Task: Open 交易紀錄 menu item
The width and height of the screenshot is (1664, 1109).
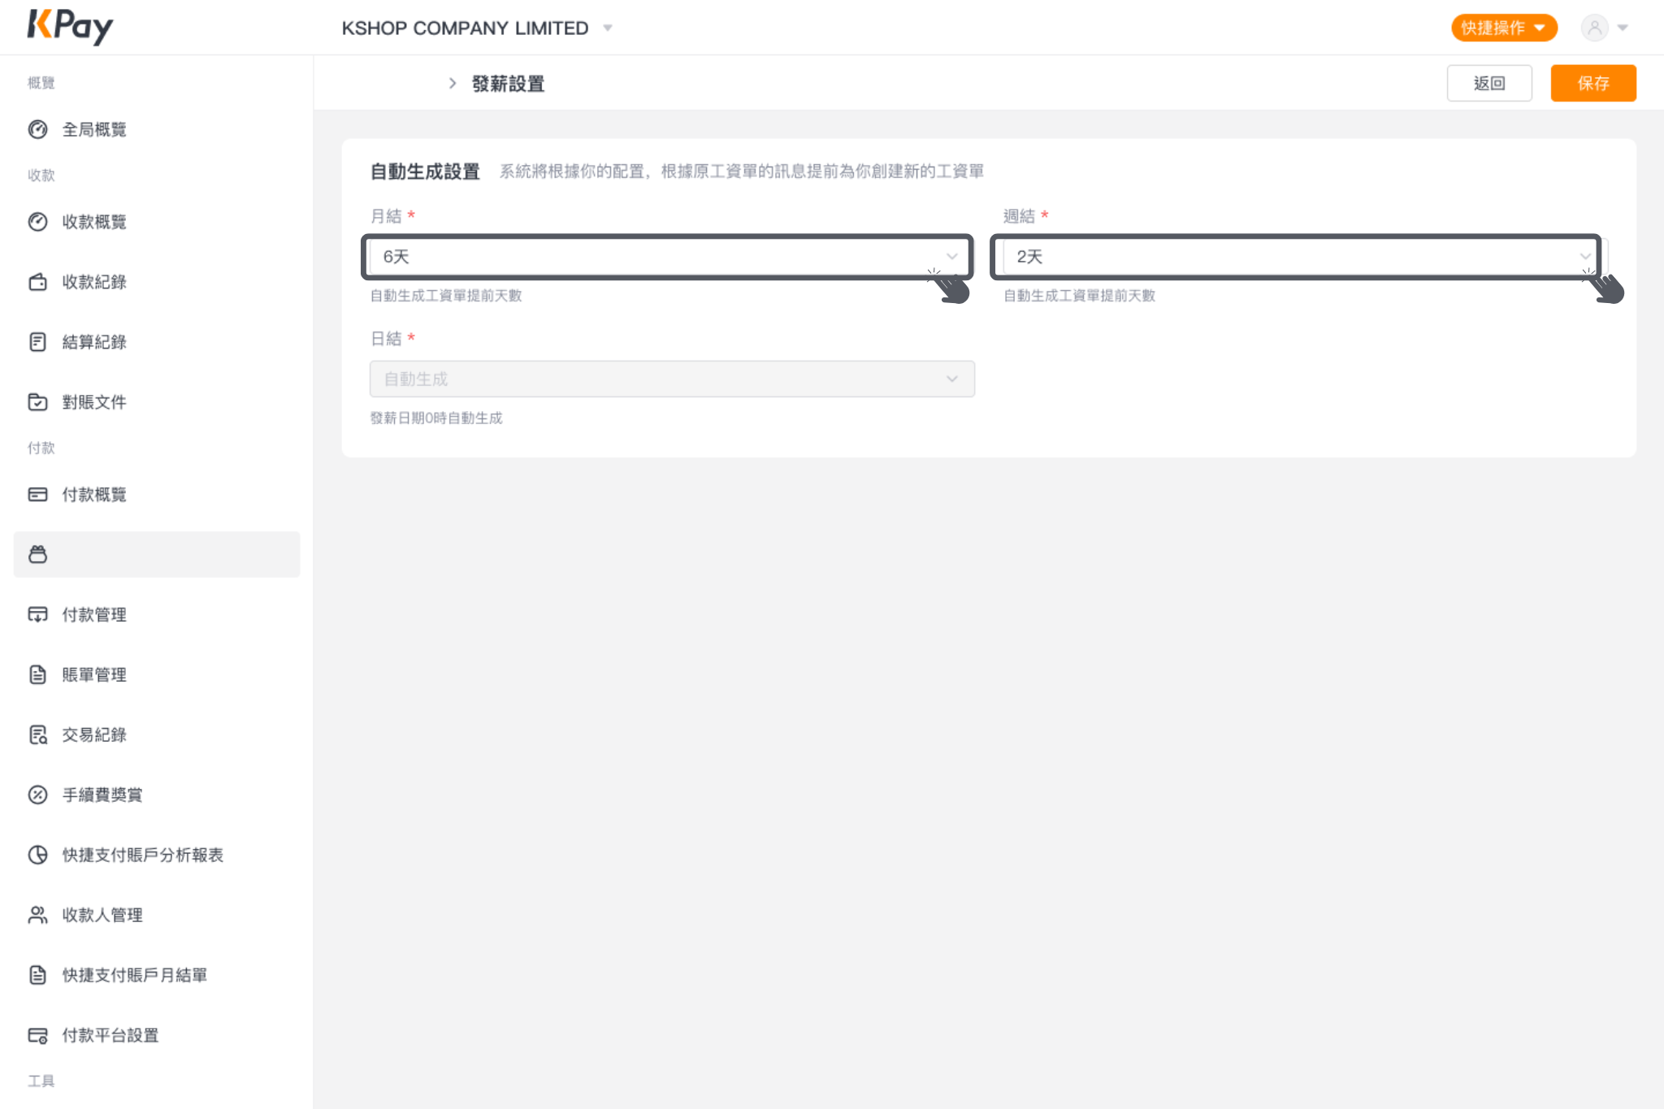Action: pos(156,736)
